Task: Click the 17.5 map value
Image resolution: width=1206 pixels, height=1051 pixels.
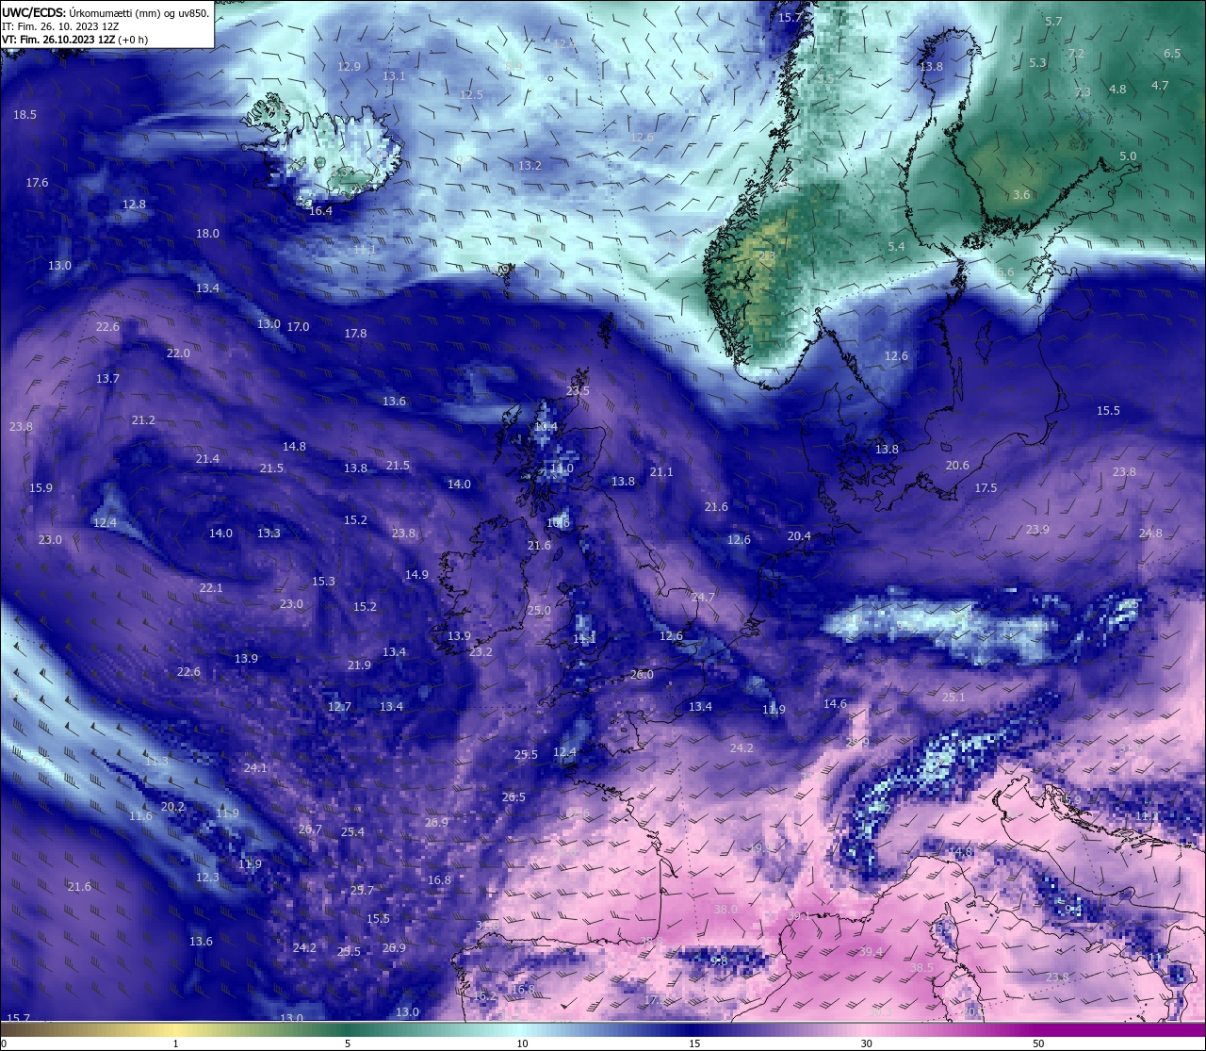Action: [986, 488]
